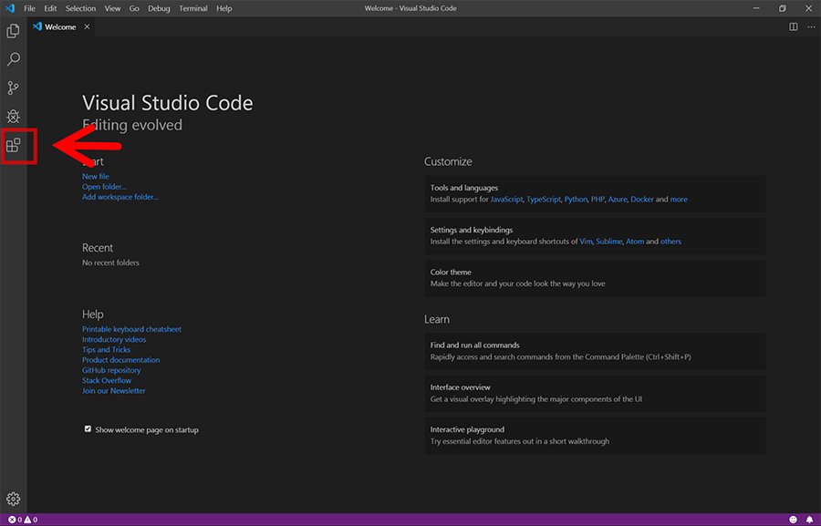Click Add workspace folder... link
The image size is (821, 526).
tap(120, 197)
